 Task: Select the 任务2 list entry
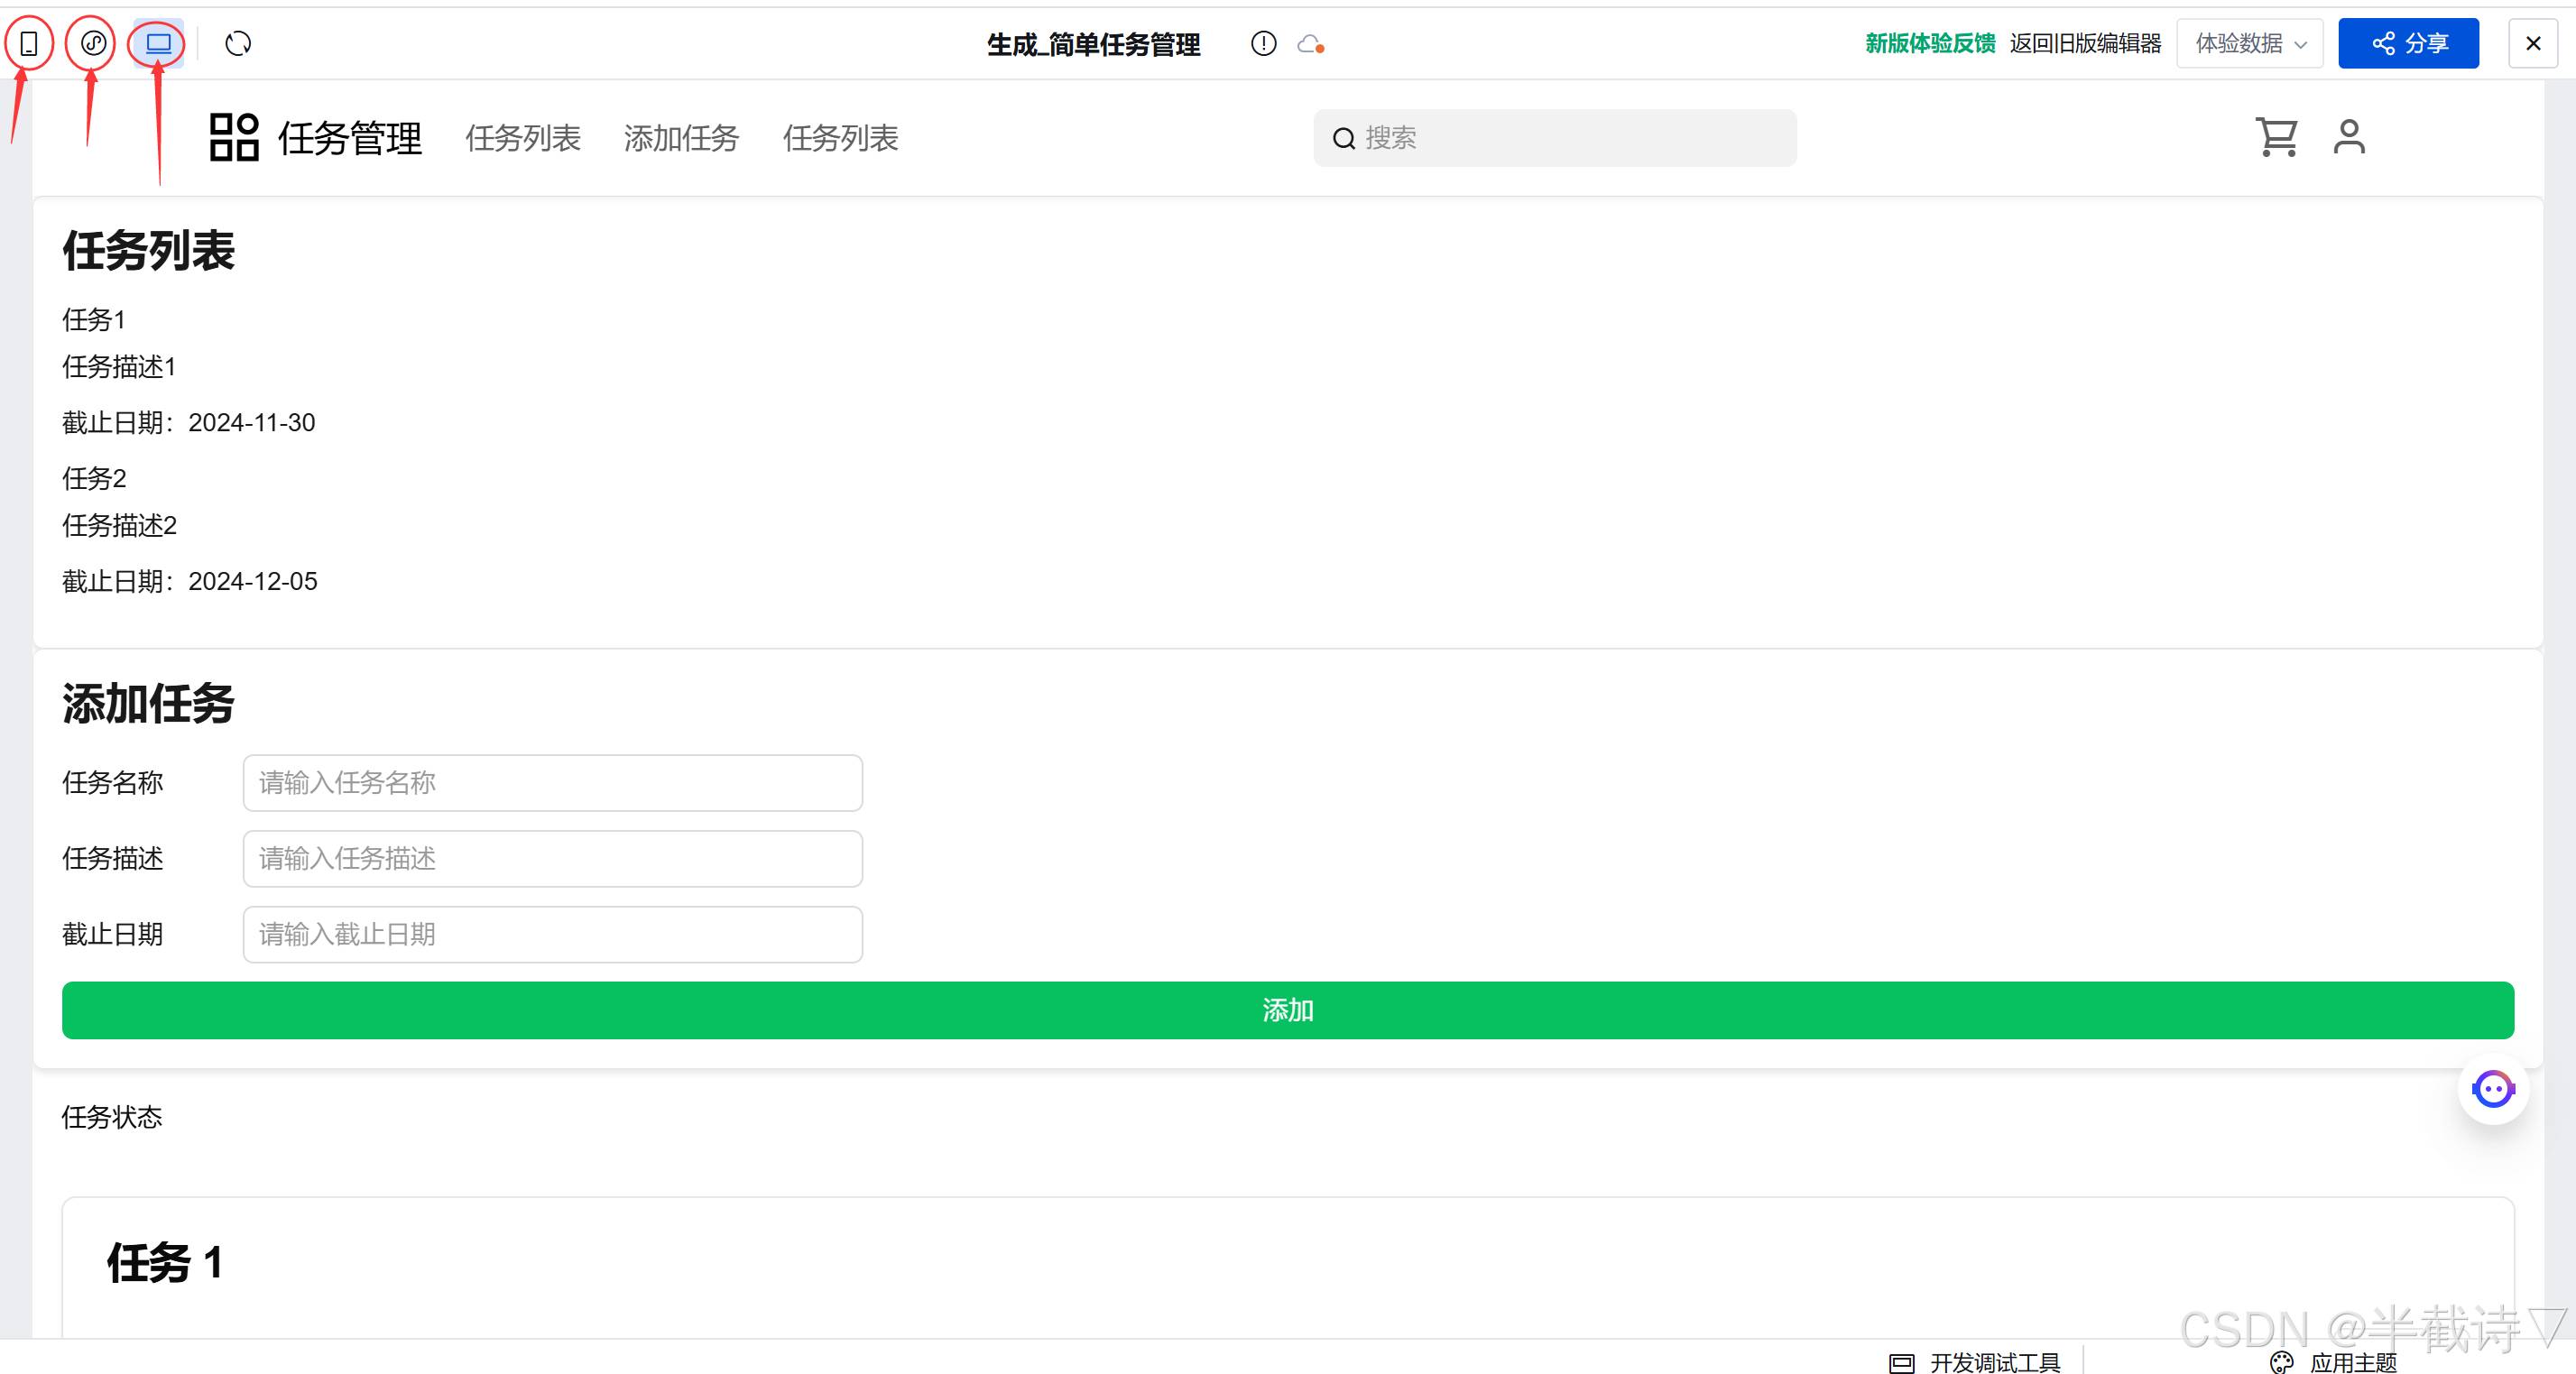94,479
